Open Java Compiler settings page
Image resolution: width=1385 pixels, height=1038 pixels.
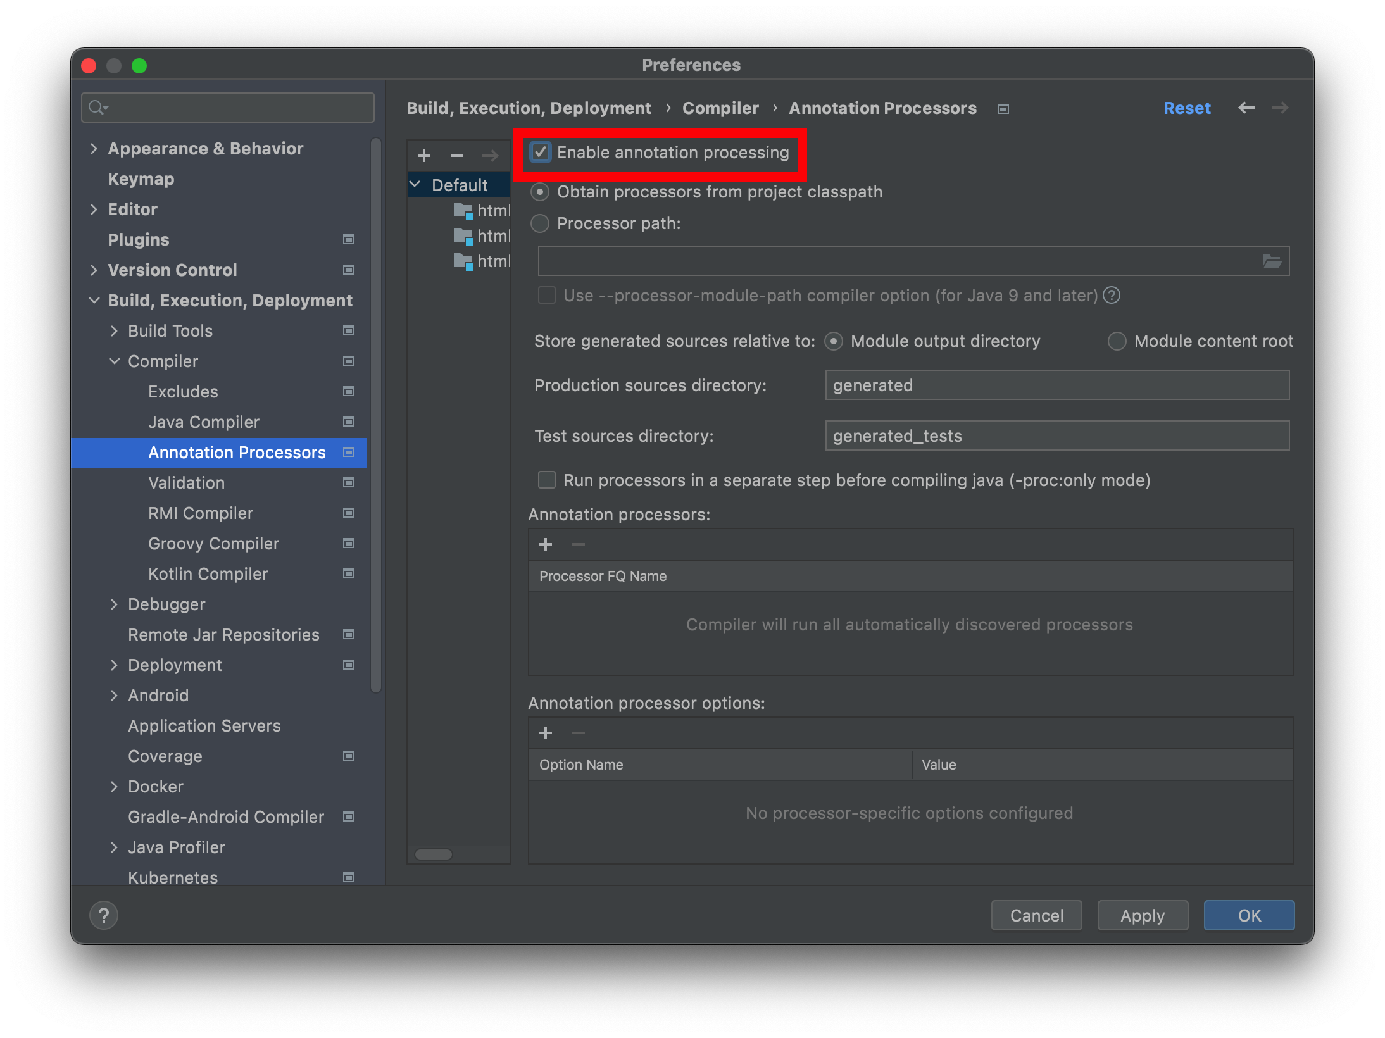[204, 422]
